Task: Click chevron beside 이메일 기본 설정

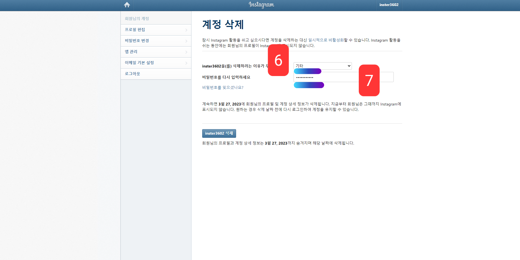Action: click(x=186, y=63)
